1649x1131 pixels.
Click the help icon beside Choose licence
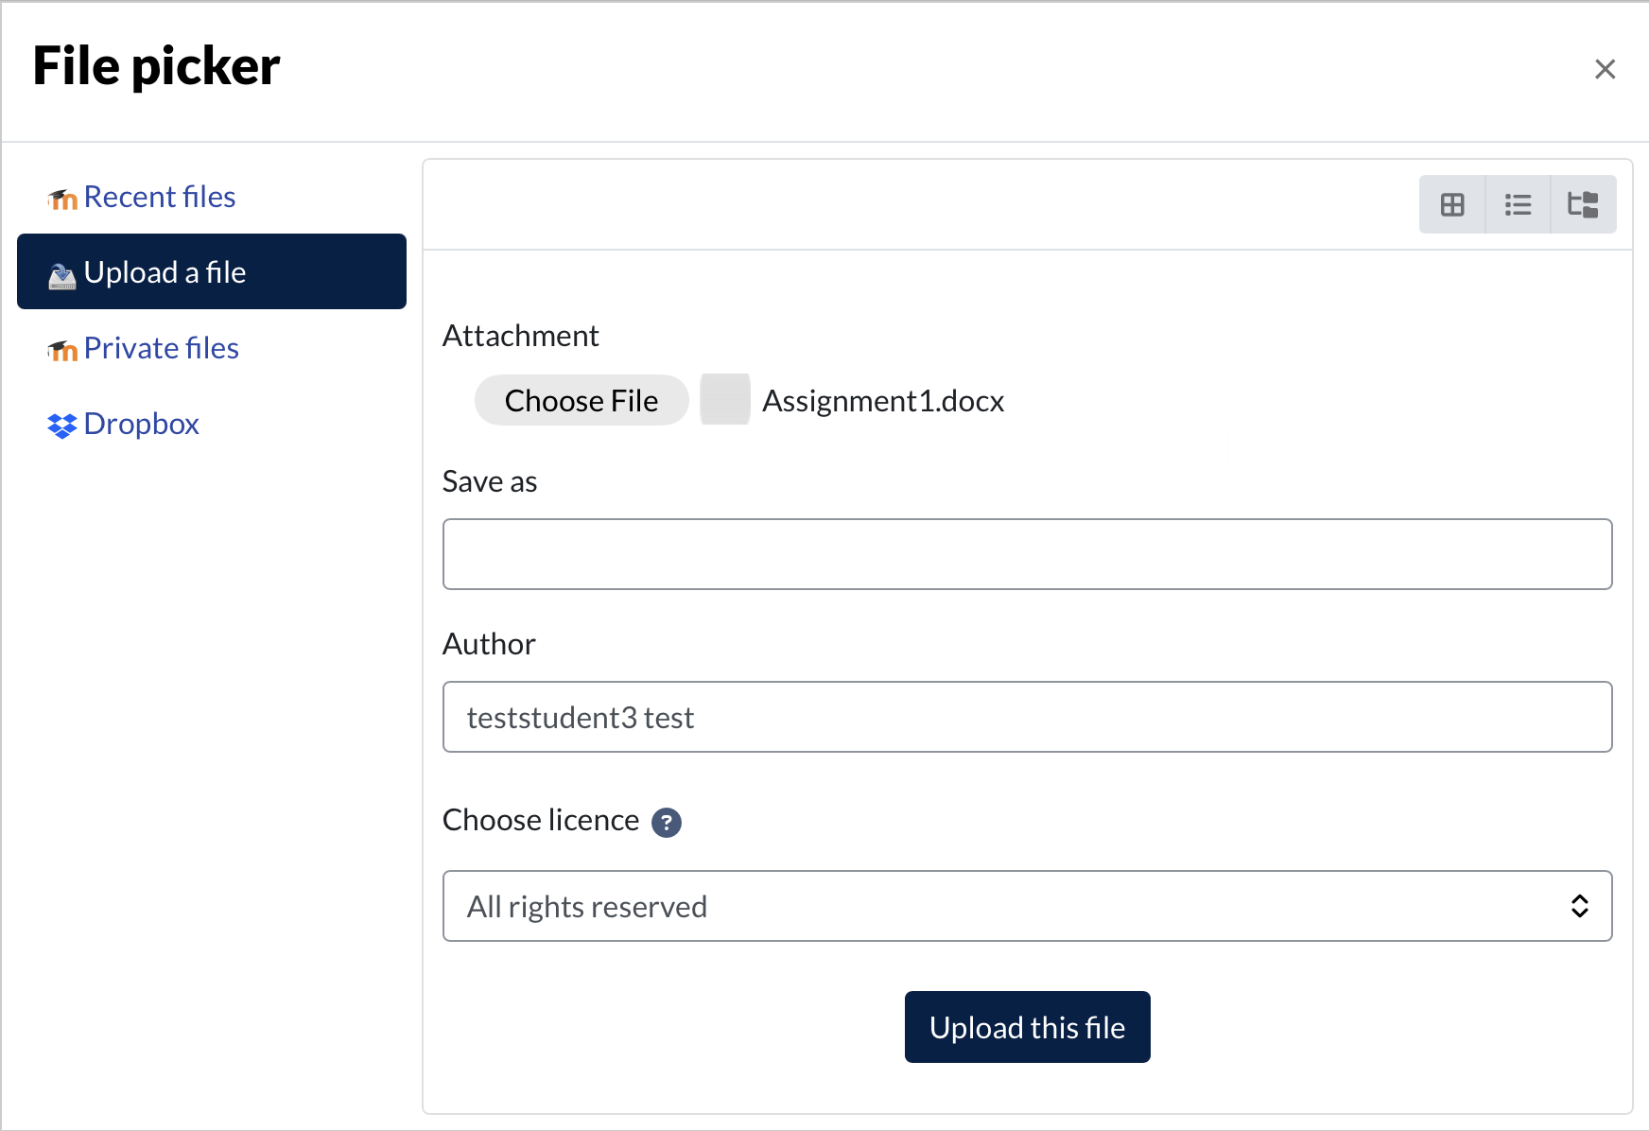point(667,823)
